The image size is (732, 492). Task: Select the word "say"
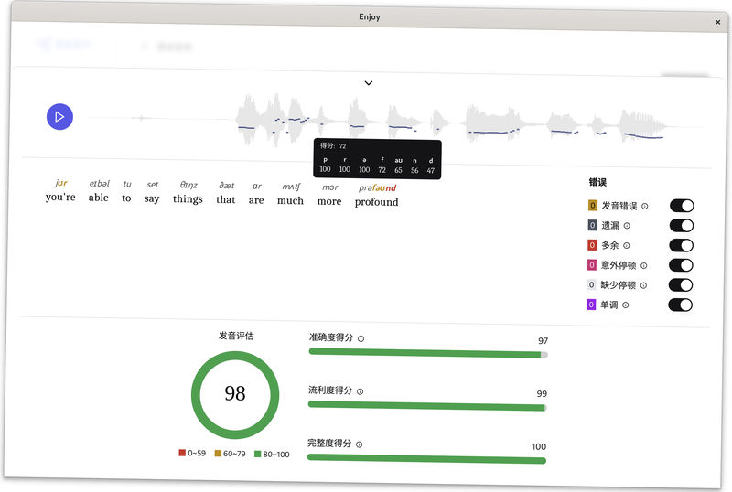pyautogui.click(x=152, y=198)
